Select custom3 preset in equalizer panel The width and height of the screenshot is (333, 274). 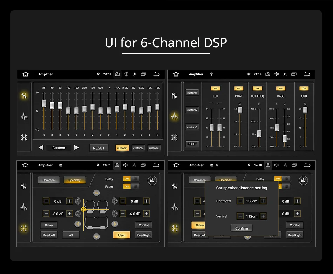pyautogui.click(x=154, y=148)
